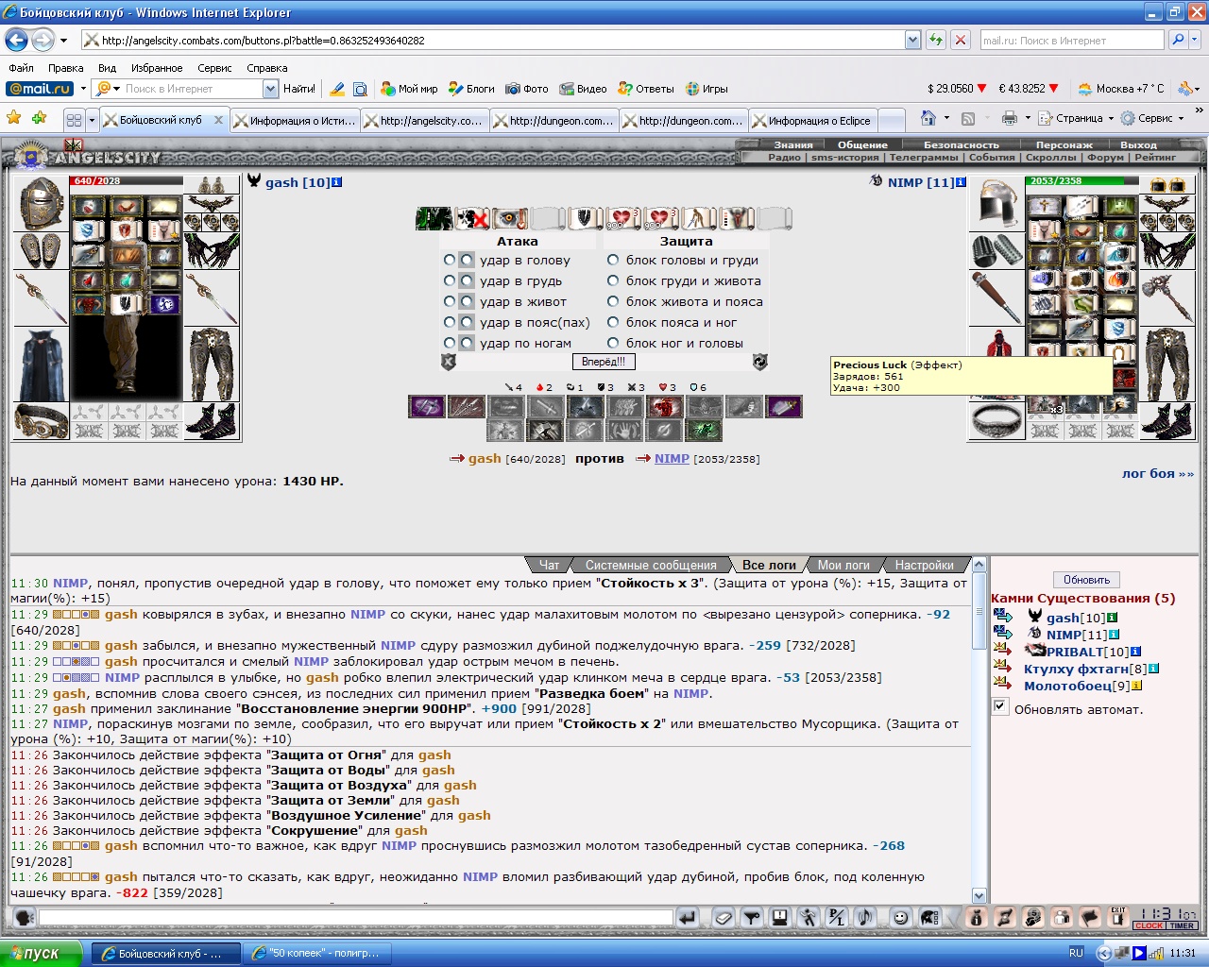The image size is (1209, 967).
Task: Open friends list with the two-people icon
Action: point(1062,917)
